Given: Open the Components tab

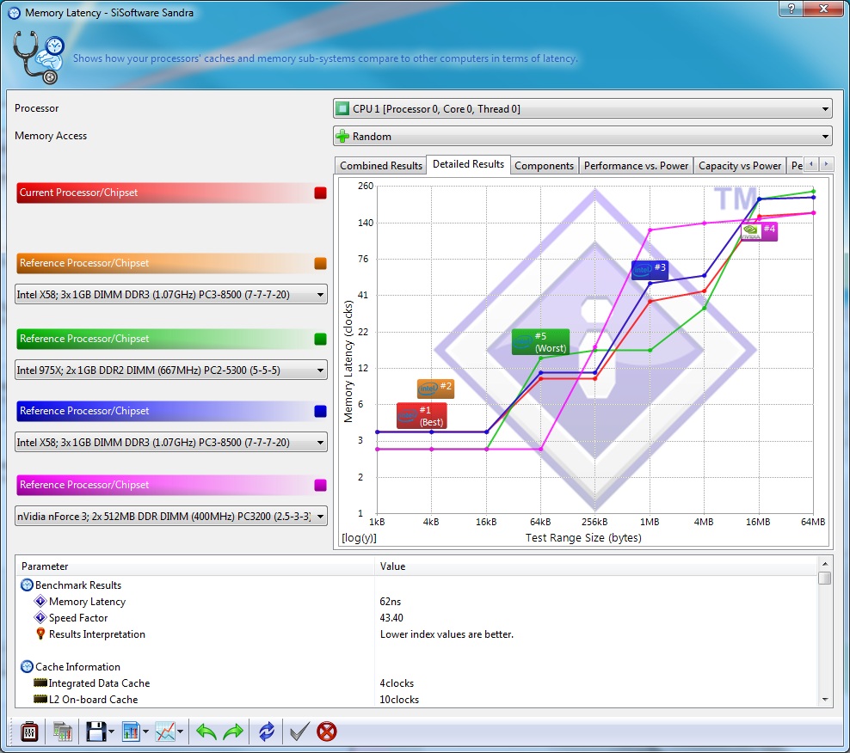Looking at the screenshot, I should click(x=544, y=166).
